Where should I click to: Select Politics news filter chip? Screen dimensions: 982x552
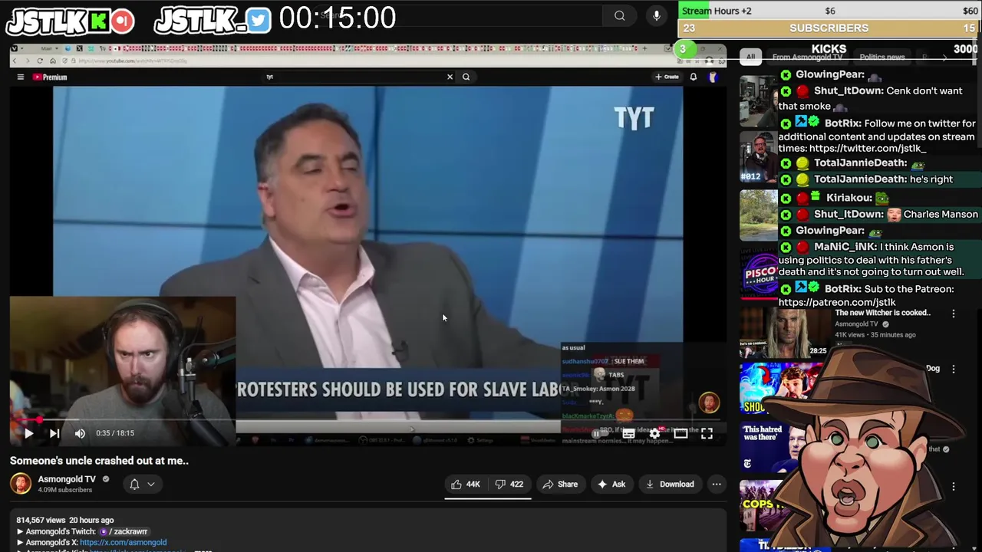click(x=881, y=57)
